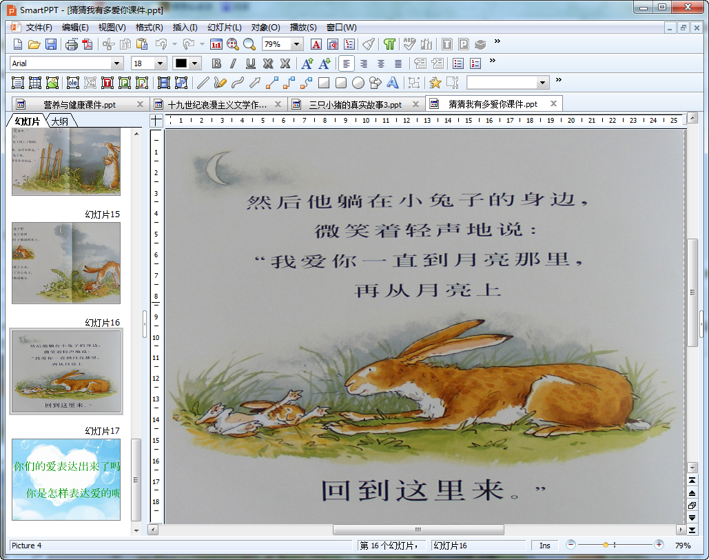Click the star animation icon
This screenshot has height=560, width=709.
tap(435, 82)
